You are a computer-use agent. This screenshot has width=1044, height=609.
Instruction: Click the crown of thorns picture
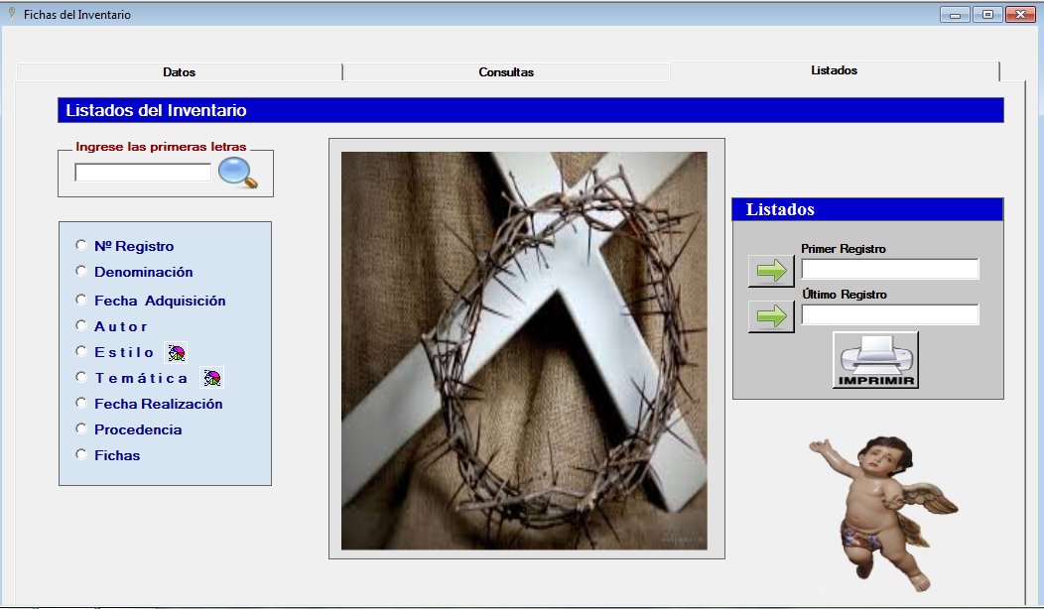(524, 350)
